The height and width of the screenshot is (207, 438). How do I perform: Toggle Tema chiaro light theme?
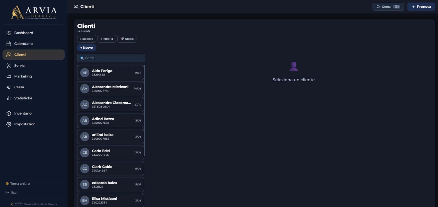pyautogui.click(x=18, y=184)
